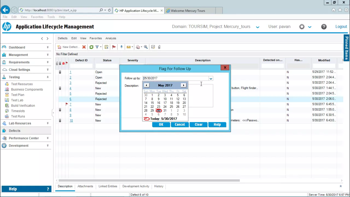Click the red Flag for Follow Up toolbar icon
Screen dimensions: 350x197
[114, 47]
